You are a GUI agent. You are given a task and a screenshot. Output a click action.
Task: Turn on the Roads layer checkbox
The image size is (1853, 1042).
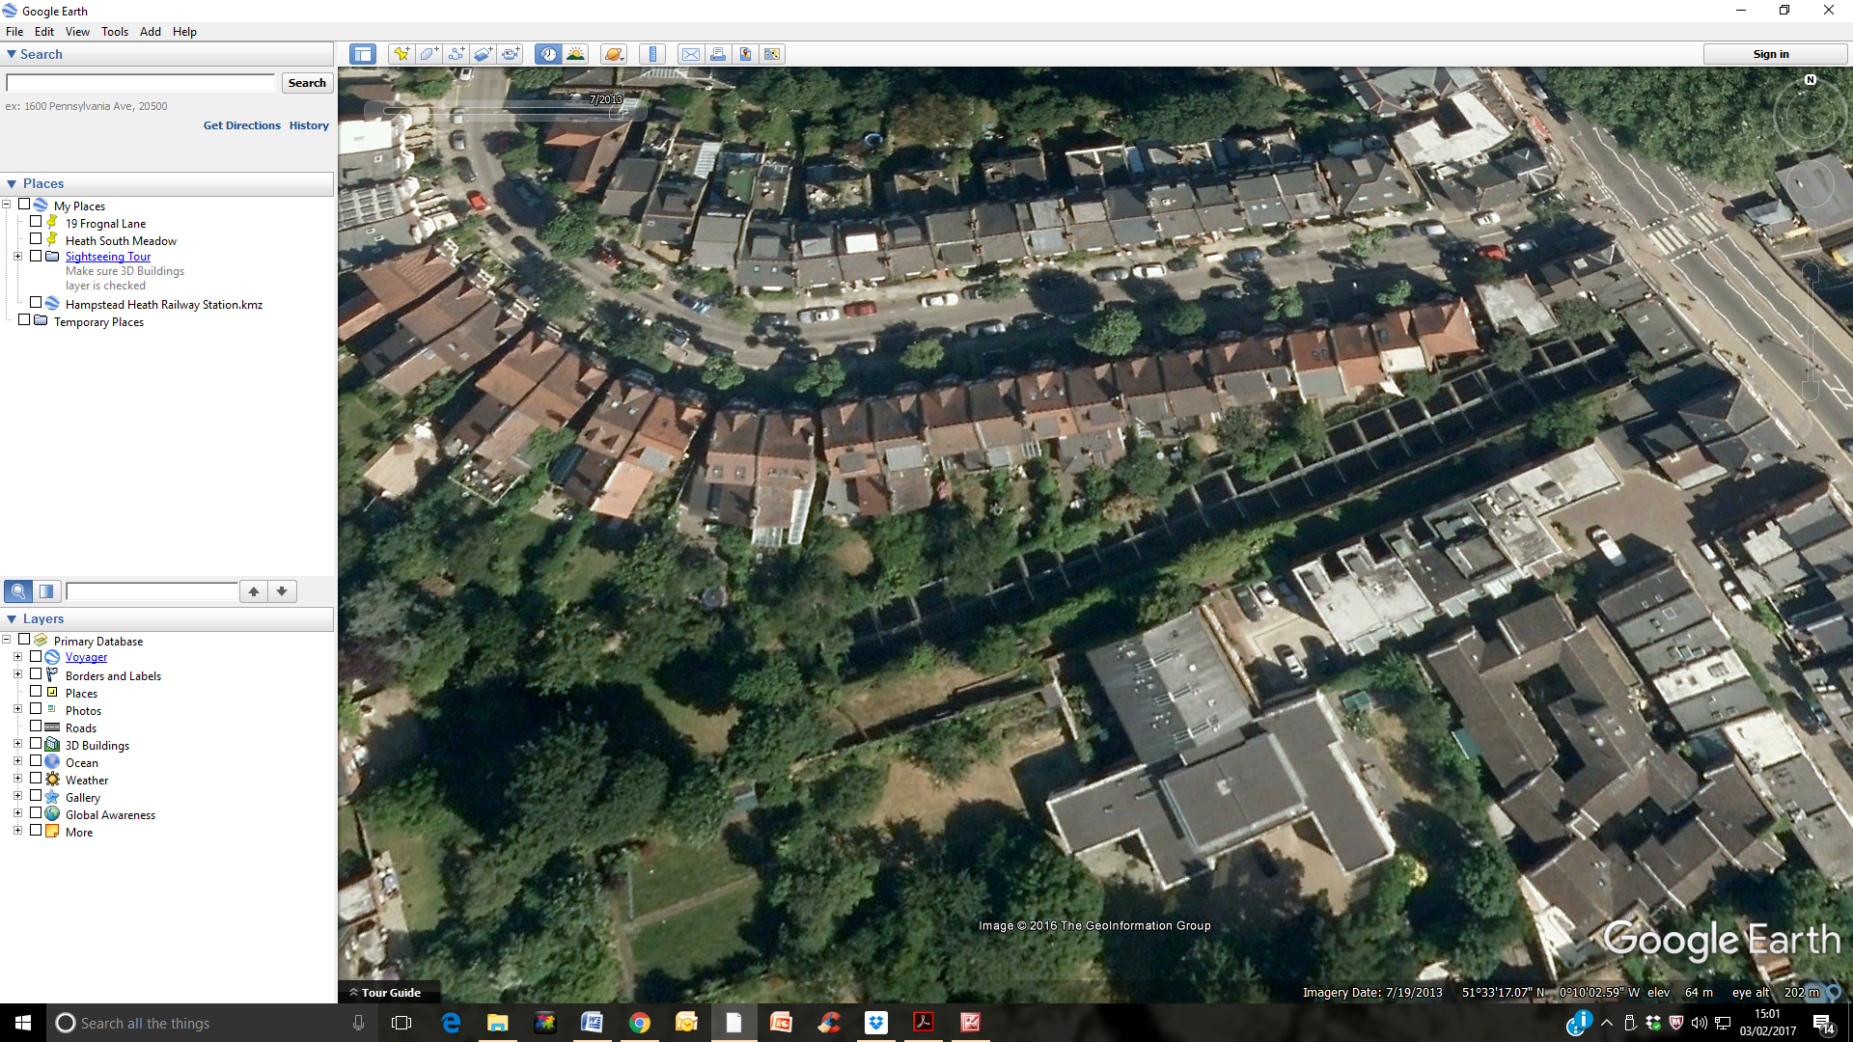[36, 727]
